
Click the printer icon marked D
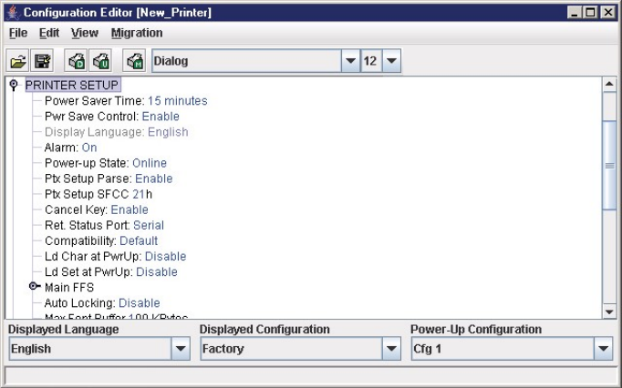point(78,62)
